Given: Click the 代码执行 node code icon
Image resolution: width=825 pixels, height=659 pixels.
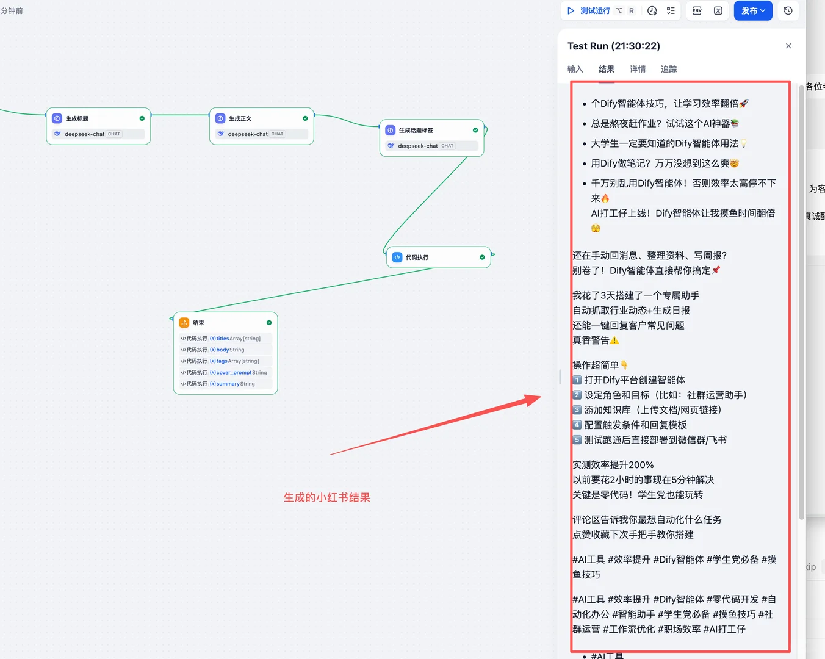Looking at the screenshot, I should 397,257.
